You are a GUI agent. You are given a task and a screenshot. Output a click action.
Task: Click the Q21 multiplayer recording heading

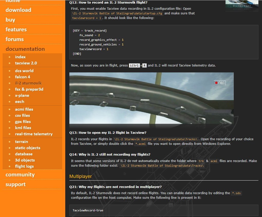click(x=116, y=187)
